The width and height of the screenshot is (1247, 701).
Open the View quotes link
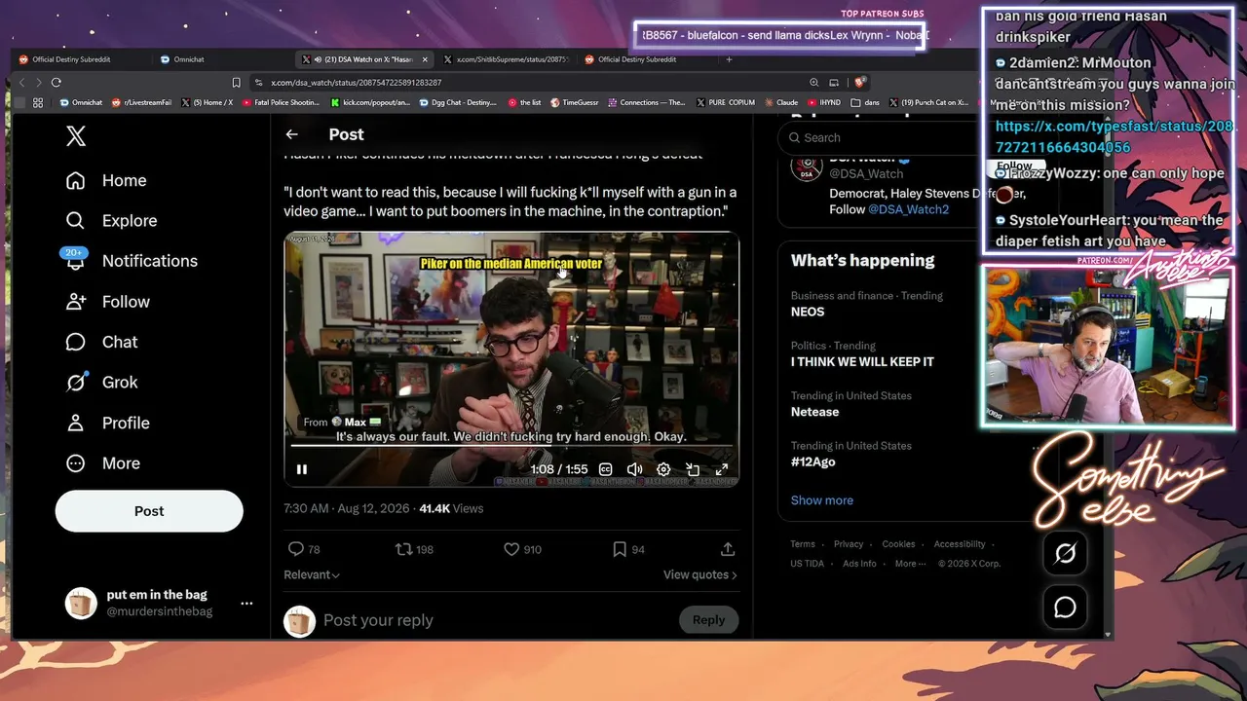[700, 574]
